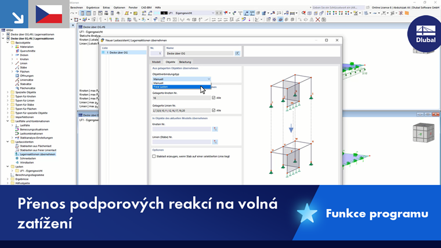This screenshot has height=248, width=441.
Task: Open the load case LF1 Eigengewicht dropdown
Action: tap(213, 13)
